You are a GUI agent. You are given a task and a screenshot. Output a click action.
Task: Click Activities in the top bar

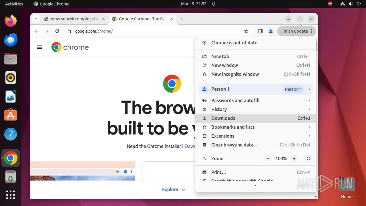(14, 4)
